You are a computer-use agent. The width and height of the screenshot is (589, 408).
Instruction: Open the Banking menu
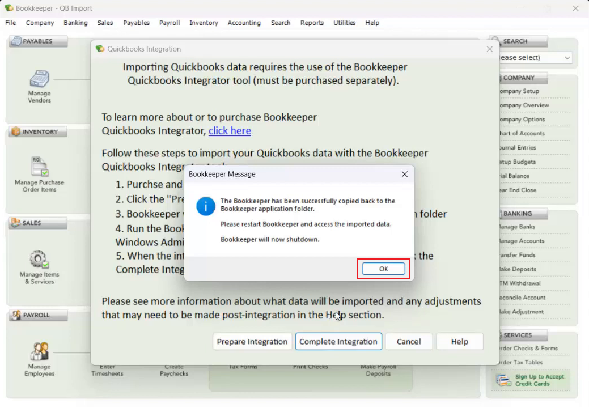(75, 23)
